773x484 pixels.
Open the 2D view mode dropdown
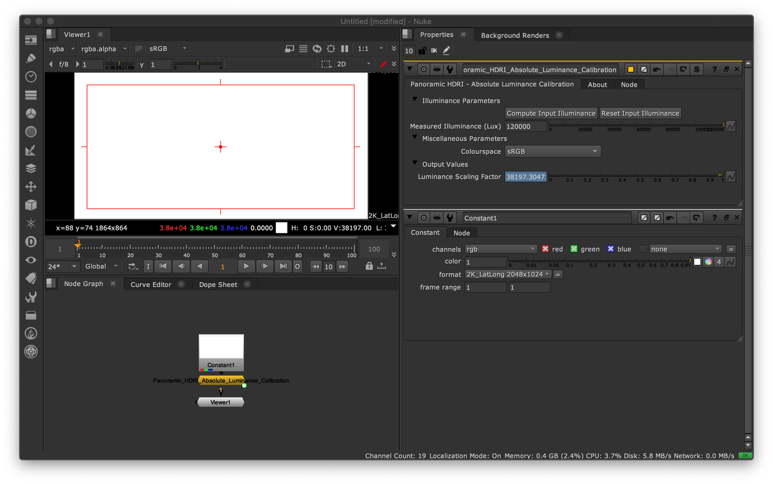pyautogui.click(x=354, y=64)
